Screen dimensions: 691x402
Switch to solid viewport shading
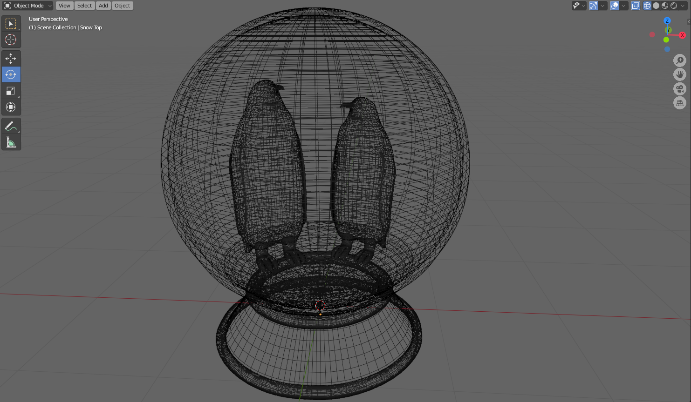pyautogui.click(x=656, y=6)
